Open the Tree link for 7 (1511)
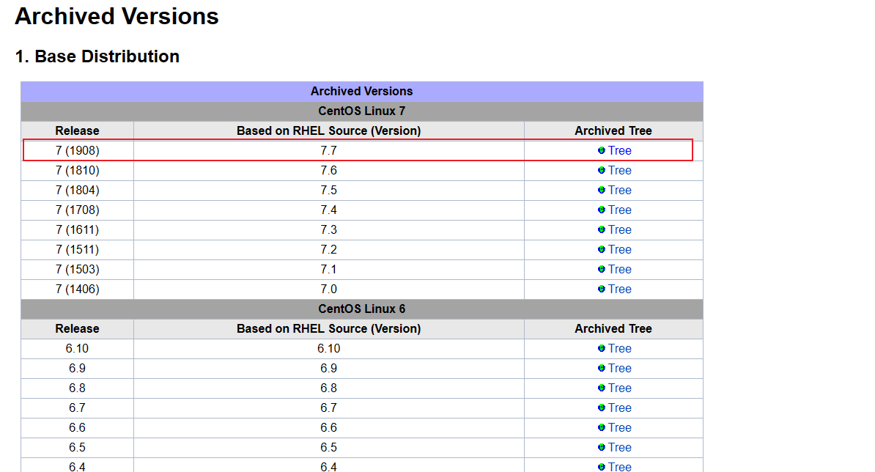Screen dimensions: 875x472 [x=619, y=249]
